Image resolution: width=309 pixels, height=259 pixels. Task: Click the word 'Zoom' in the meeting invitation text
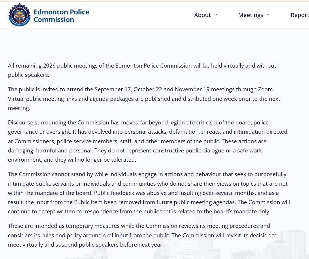(x=265, y=89)
